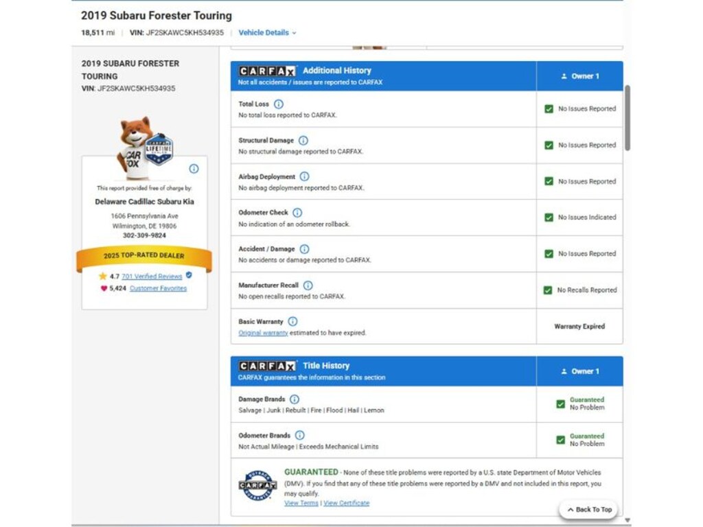
Task: Open View Certificate link
Action: pos(347,503)
